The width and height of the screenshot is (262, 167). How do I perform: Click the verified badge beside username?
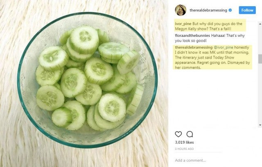(x=230, y=10)
